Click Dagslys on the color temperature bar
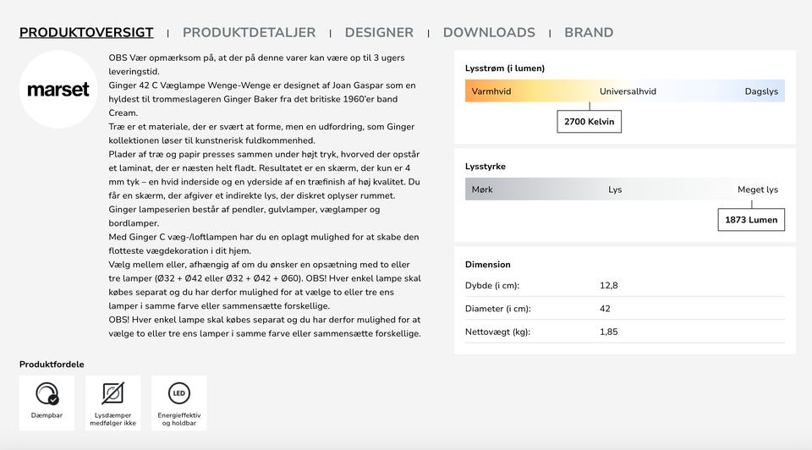 pyautogui.click(x=761, y=91)
